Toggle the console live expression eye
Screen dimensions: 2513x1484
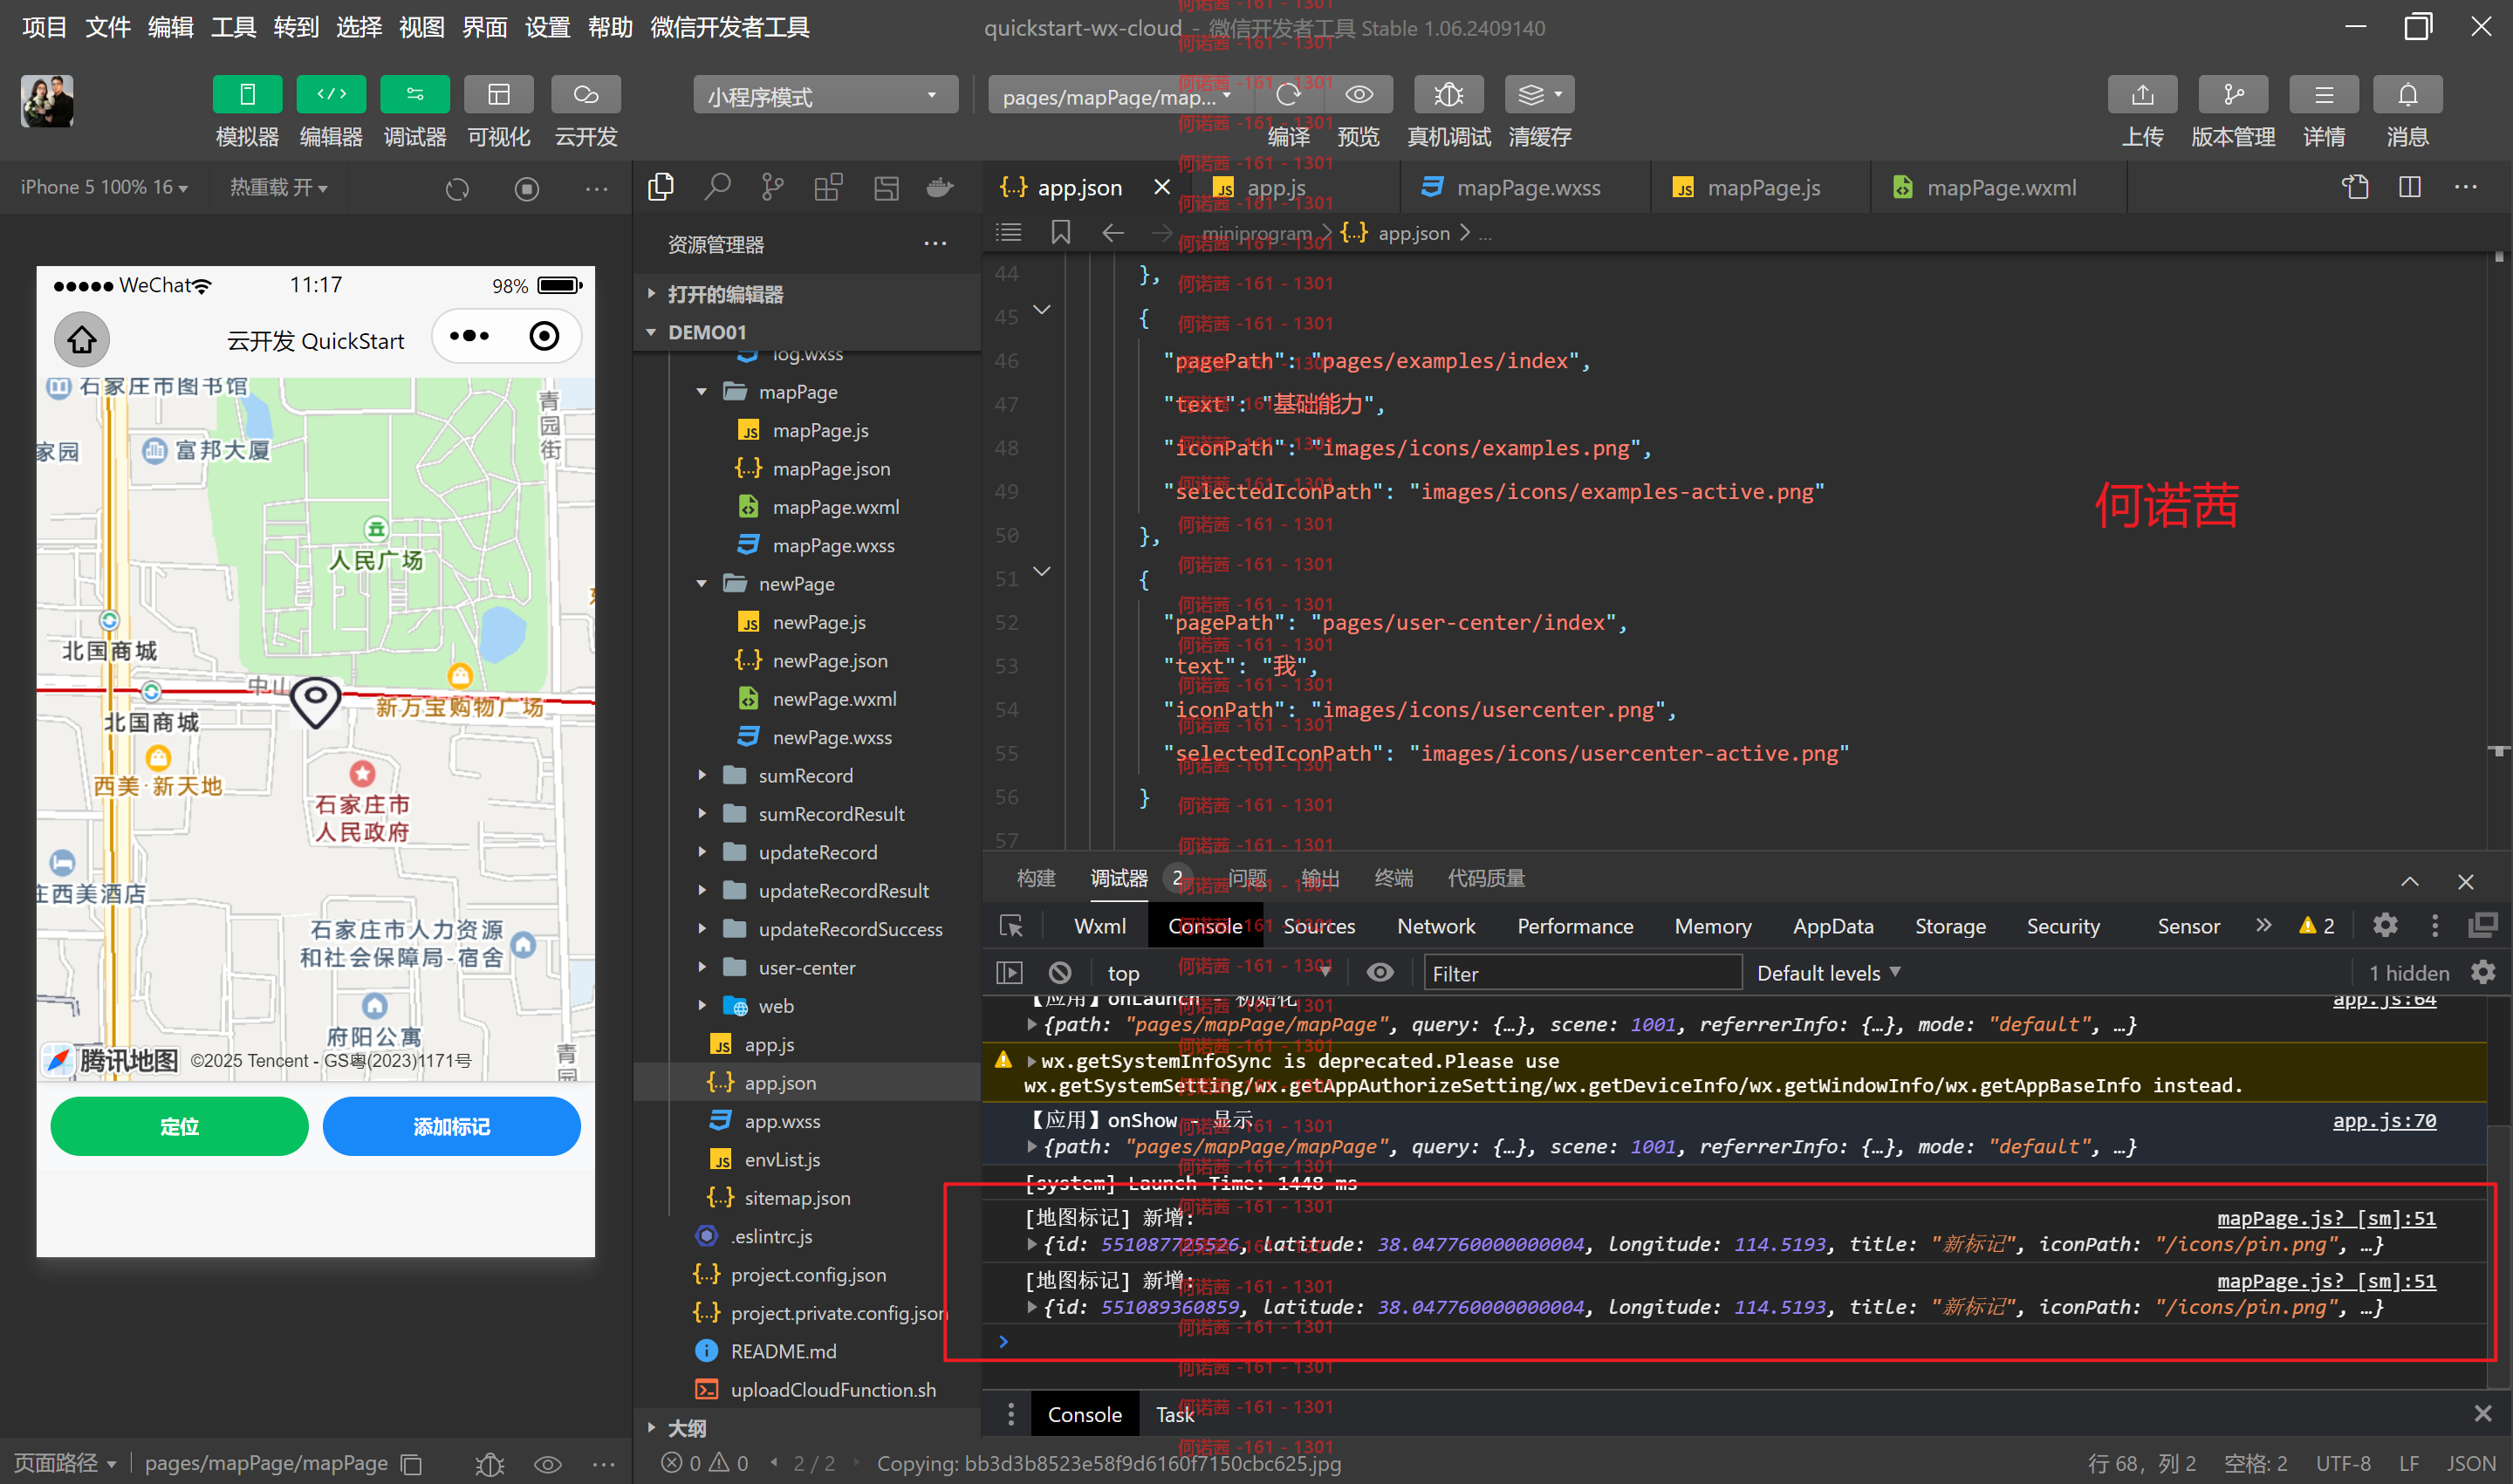[x=1380, y=972]
